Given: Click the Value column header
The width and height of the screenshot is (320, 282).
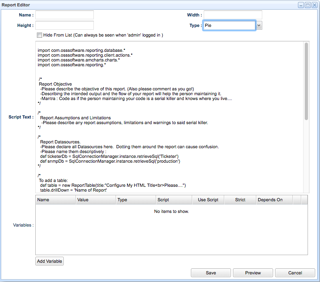Looking at the screenshot, I should point(96,200).
